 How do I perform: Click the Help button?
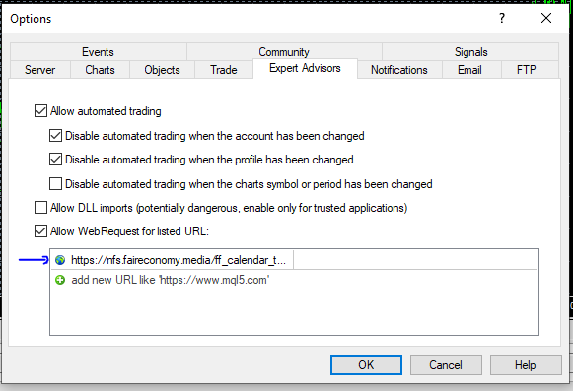(526, 365)
